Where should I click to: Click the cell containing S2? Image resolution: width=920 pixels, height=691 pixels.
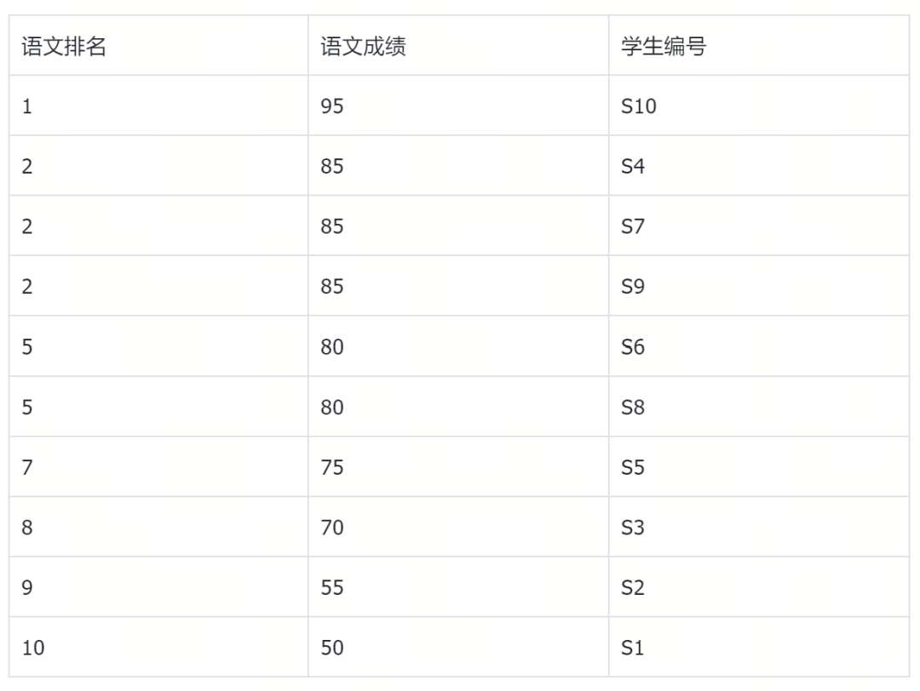tap(633, 588)
